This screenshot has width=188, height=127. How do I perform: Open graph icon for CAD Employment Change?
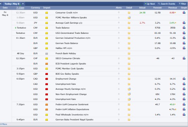click(x=184, y=78)
